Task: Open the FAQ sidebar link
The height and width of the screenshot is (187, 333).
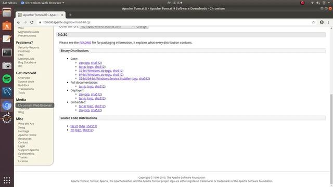Action: [21, 55]
